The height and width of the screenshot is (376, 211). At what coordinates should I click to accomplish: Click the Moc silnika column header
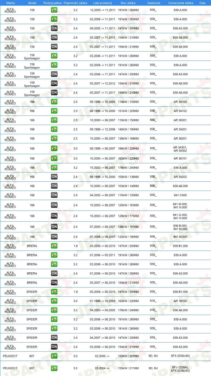click(128, 3)
